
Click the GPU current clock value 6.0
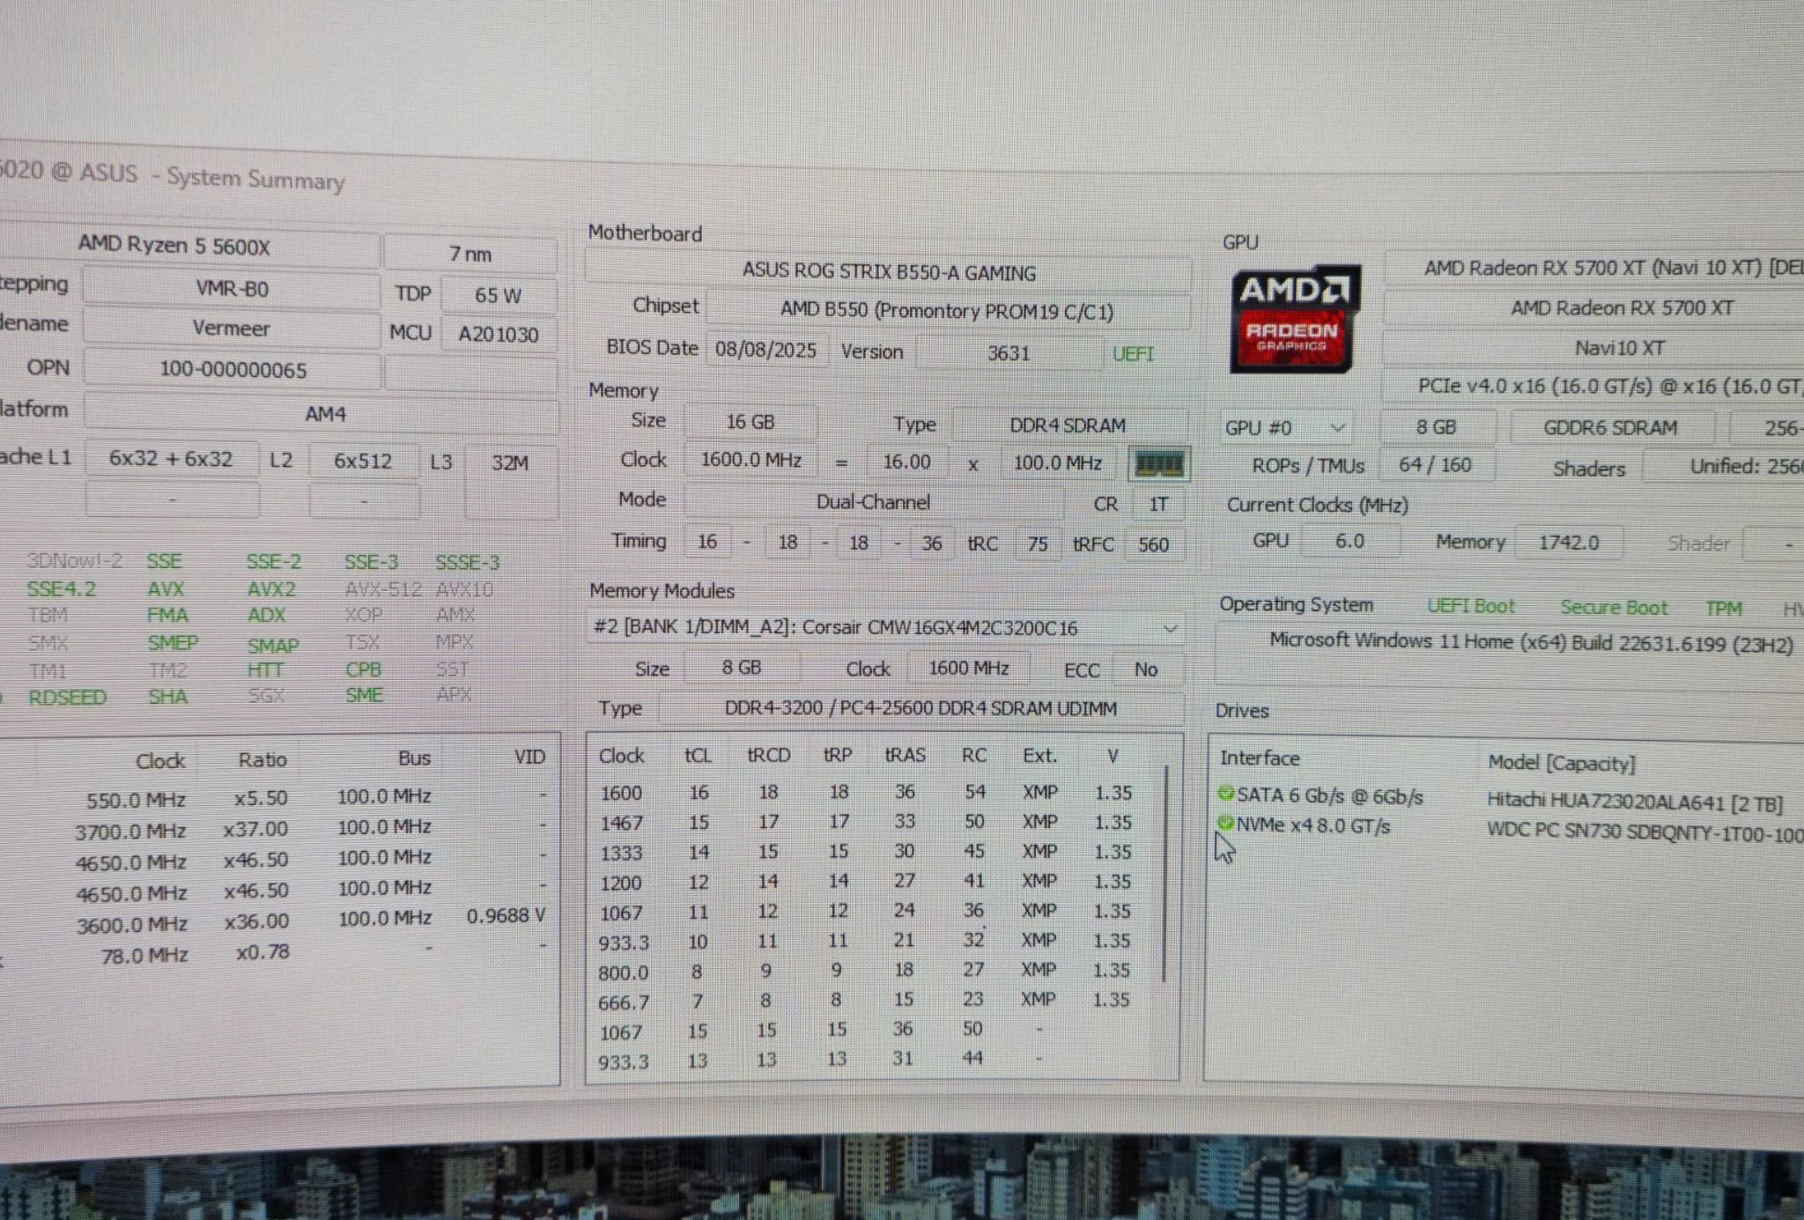1349,541
